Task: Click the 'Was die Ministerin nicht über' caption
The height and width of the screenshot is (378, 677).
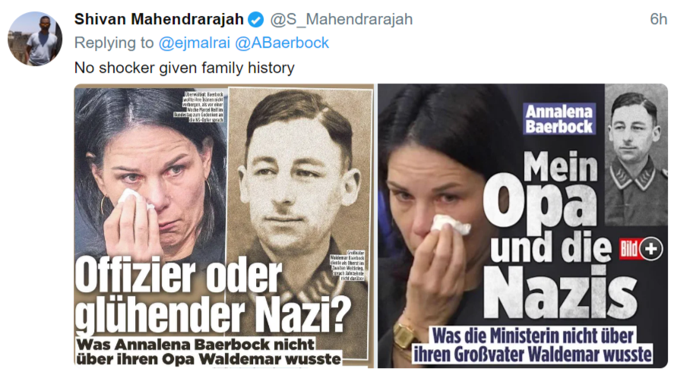Action: tap(533, 335)
